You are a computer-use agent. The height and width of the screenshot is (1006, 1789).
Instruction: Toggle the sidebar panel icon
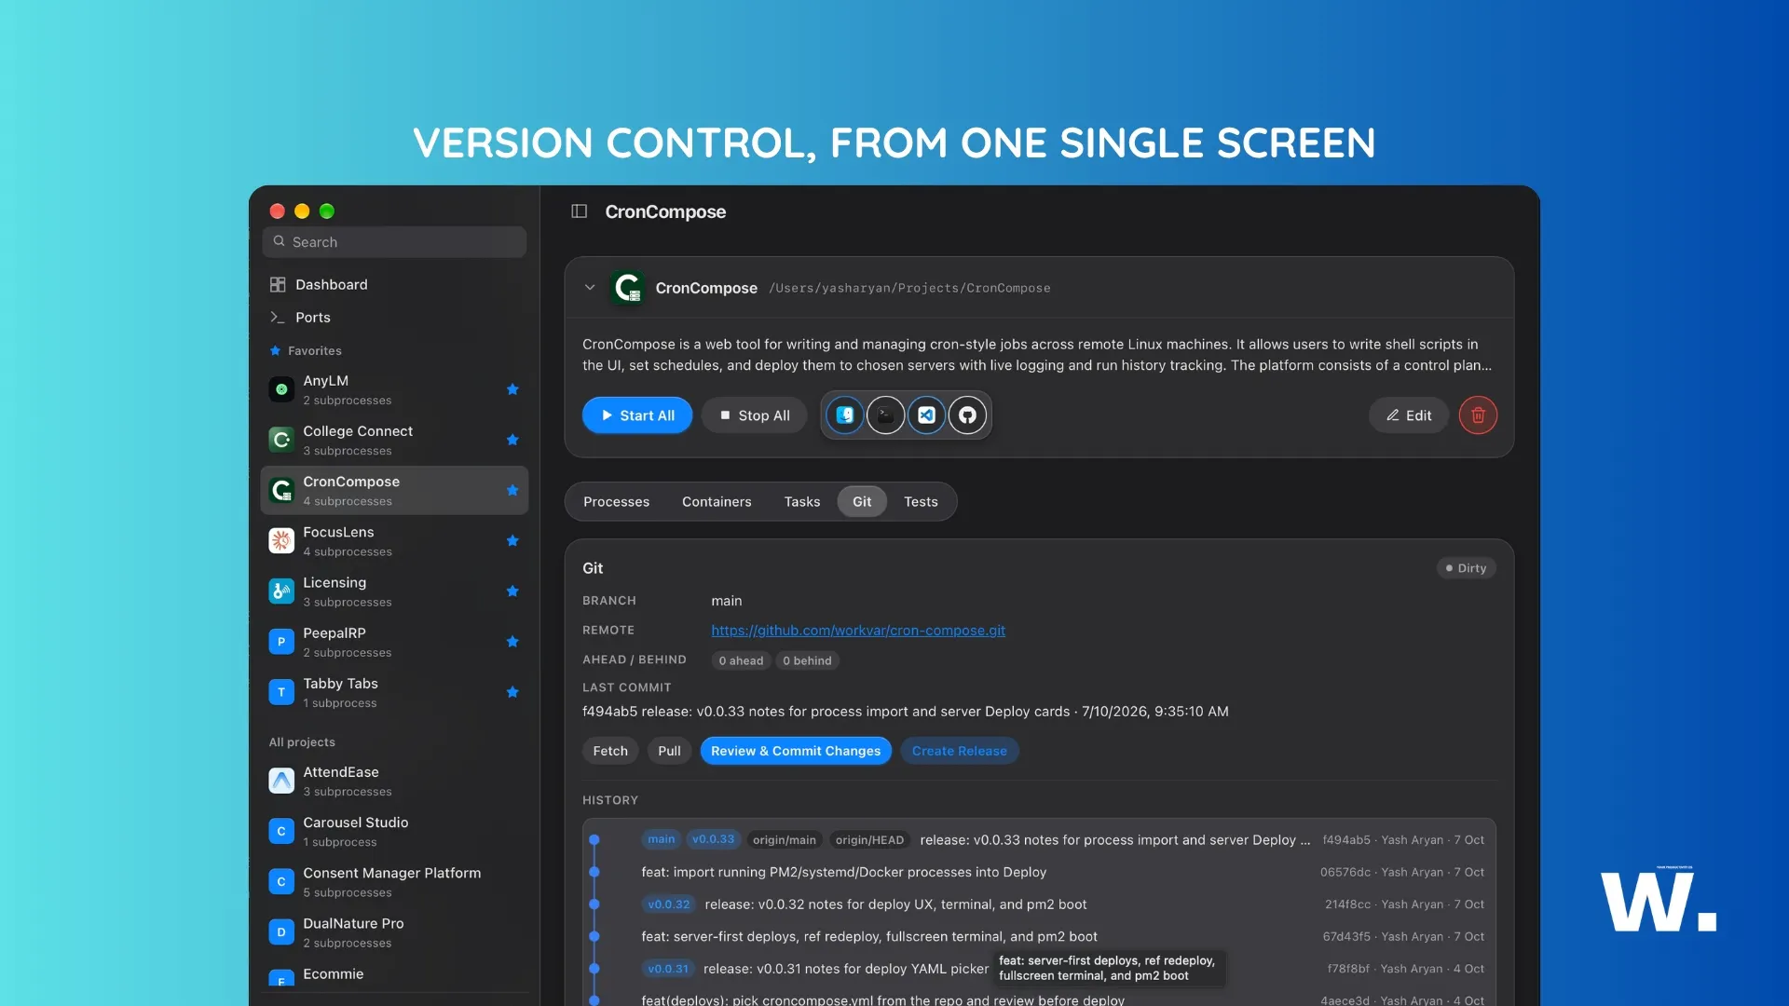click(579, 211)
